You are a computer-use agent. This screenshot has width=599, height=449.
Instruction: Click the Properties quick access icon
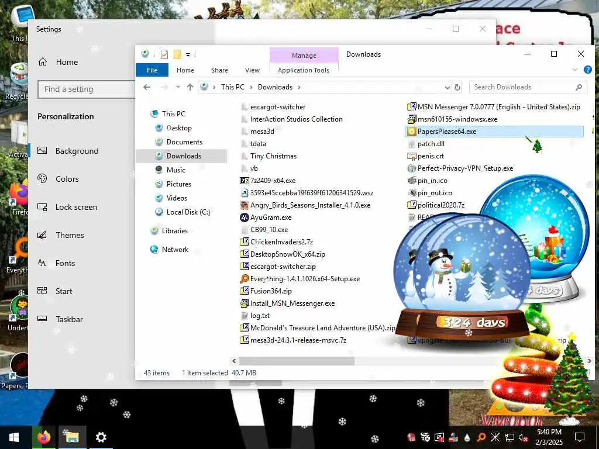click(164, 54)
